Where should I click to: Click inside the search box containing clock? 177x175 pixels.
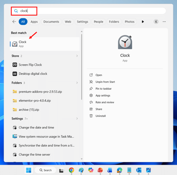coord(89,11)
